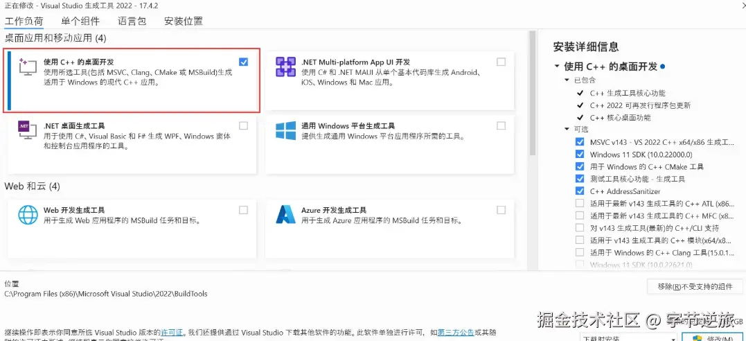Click 移除(R)不受支持的组件 button

click(x=695, y=287)
